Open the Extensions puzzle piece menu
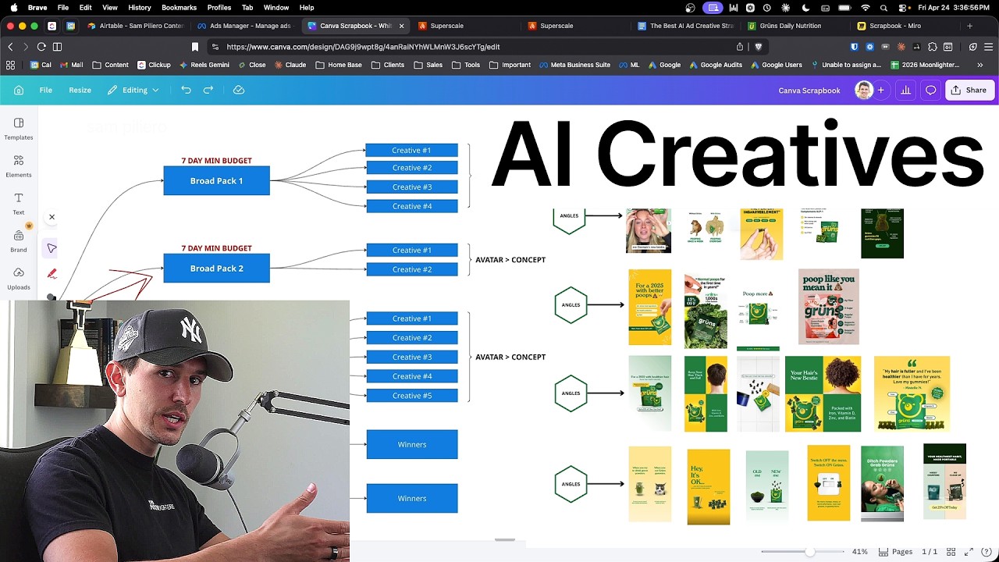This screenshot has width=999, height=562. [x=932, y=47]
